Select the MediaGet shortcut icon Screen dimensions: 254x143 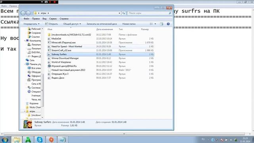tap(49, 39)
